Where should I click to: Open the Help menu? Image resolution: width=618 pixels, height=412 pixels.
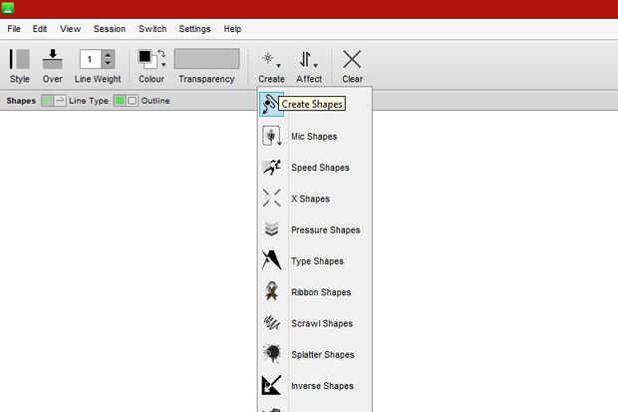pyautogui.click(x=232, y=29)
